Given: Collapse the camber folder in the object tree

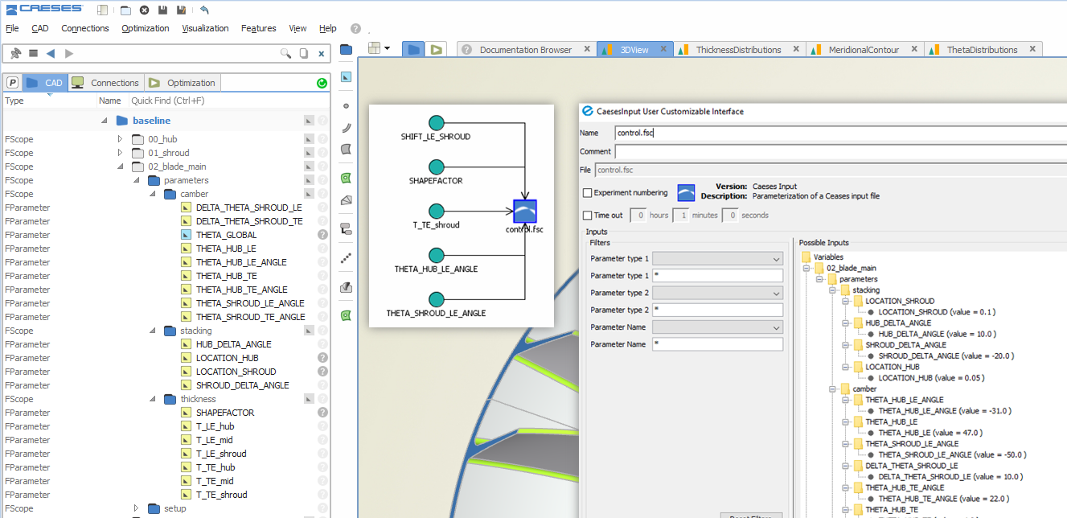Looking at the screenshot, I should click(153, 194).
